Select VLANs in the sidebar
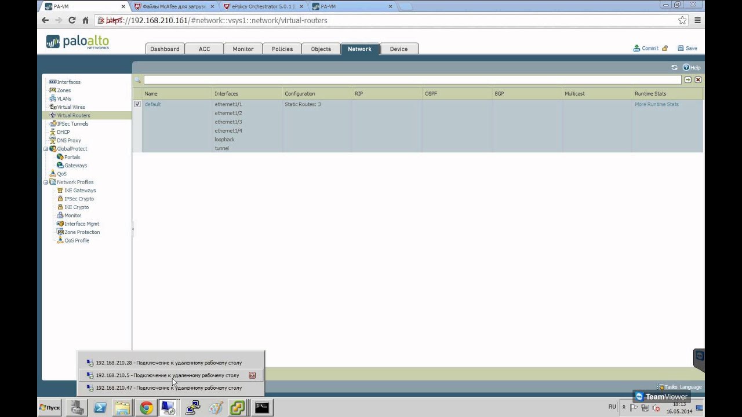The width and height of the screenshot is (742, 417). pyautogui.click(x=64, y=99)
